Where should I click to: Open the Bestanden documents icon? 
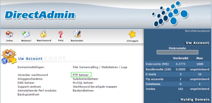tap(77, 34)
